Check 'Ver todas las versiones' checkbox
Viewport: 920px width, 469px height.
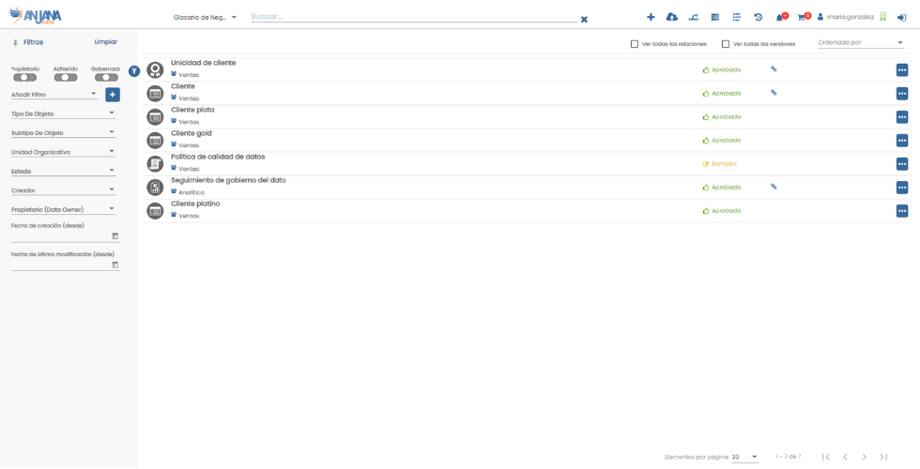(x=726, y=44)
